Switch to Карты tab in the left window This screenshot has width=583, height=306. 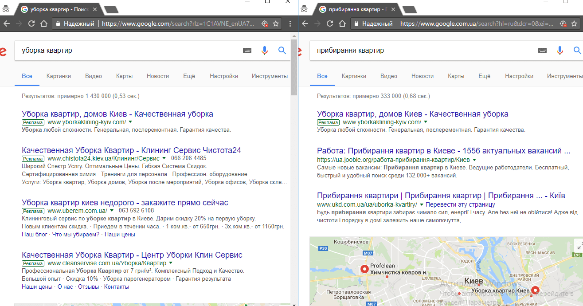(x=125, y=76)
